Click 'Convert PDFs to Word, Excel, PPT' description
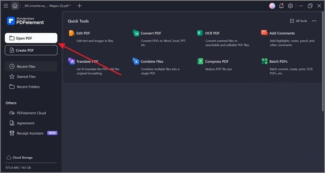The width and height of the screenshot is (325, 173). [x=164, y=43]
